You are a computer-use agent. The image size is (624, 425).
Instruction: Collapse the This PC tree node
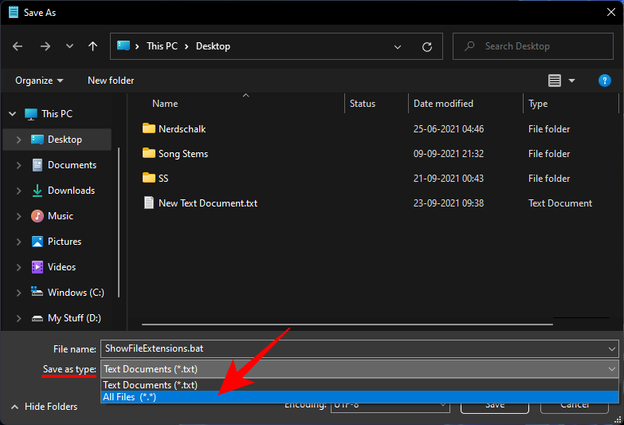click(12, 114)
